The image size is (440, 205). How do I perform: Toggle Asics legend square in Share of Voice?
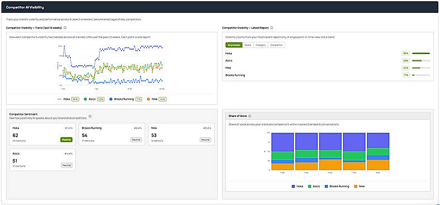pos(310,186)
